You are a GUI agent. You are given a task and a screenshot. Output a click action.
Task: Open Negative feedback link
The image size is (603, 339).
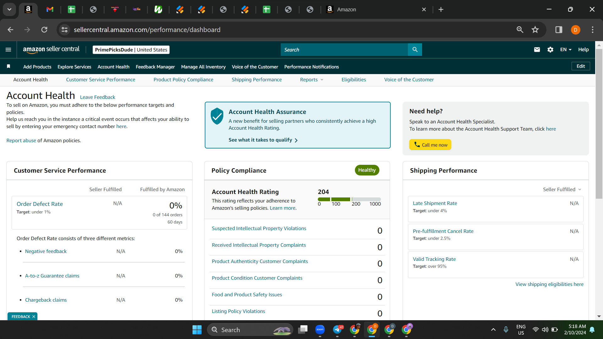(46, 251)
